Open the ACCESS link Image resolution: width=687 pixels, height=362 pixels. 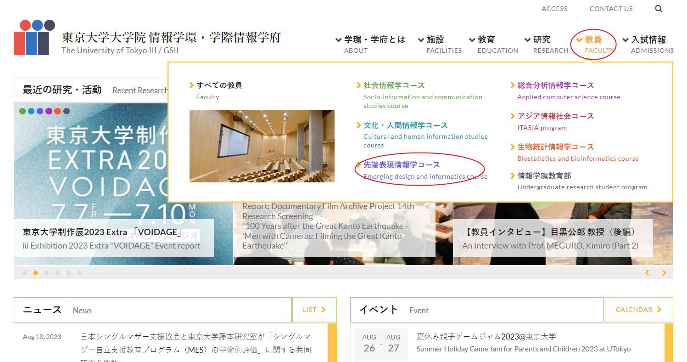pos(554,9)
